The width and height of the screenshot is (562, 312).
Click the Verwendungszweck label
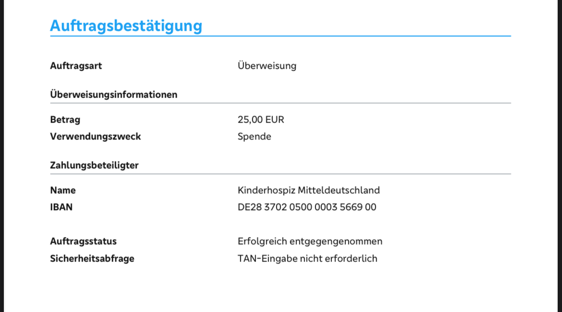(x=95, y=137)
